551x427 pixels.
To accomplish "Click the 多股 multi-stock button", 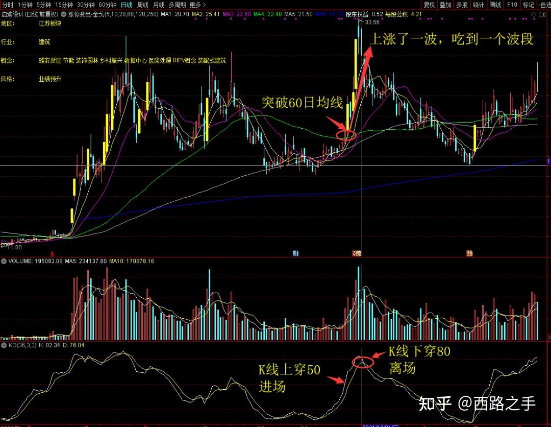I will [x=462, y=5].
